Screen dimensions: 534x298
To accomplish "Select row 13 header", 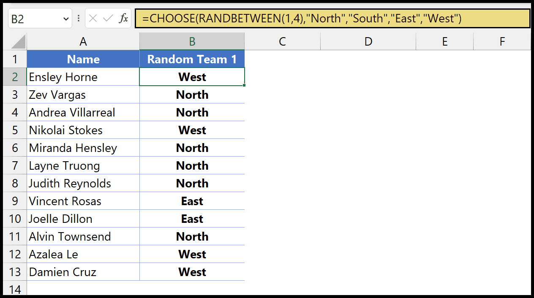I will tap(15, 272).
